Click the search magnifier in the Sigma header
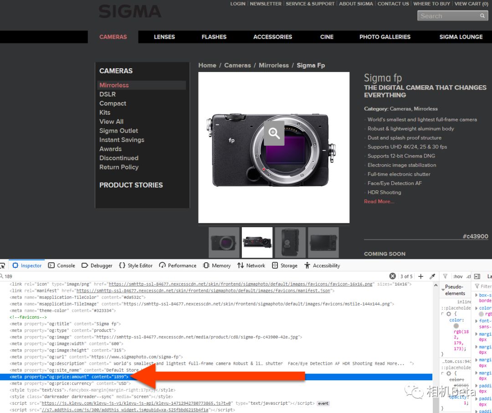This screenshot has height=413, width=492. tap(482, 15)
